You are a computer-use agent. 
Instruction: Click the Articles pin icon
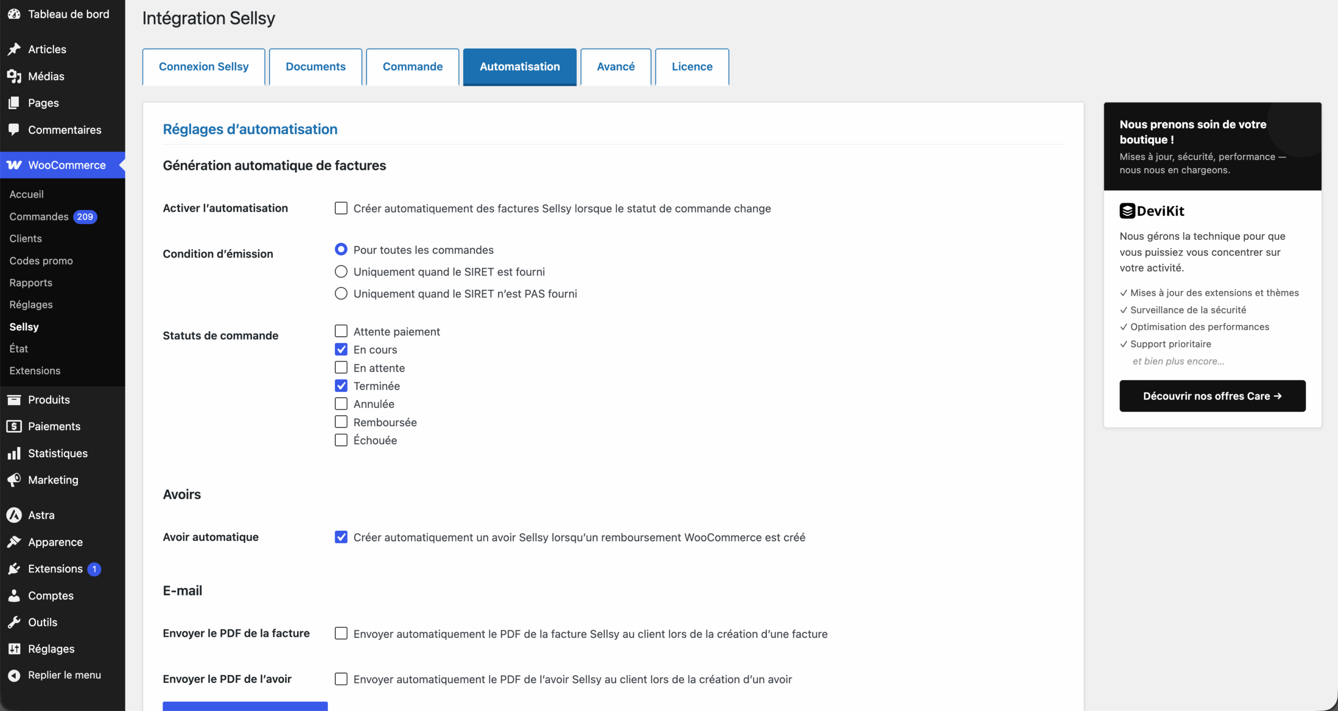click(14, 49)
